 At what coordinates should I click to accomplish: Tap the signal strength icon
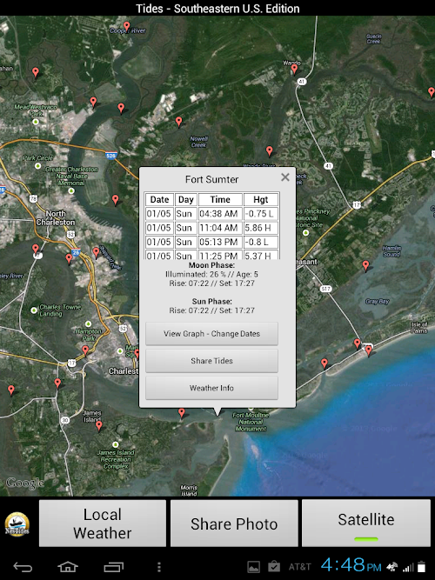(x=408, y=568)
